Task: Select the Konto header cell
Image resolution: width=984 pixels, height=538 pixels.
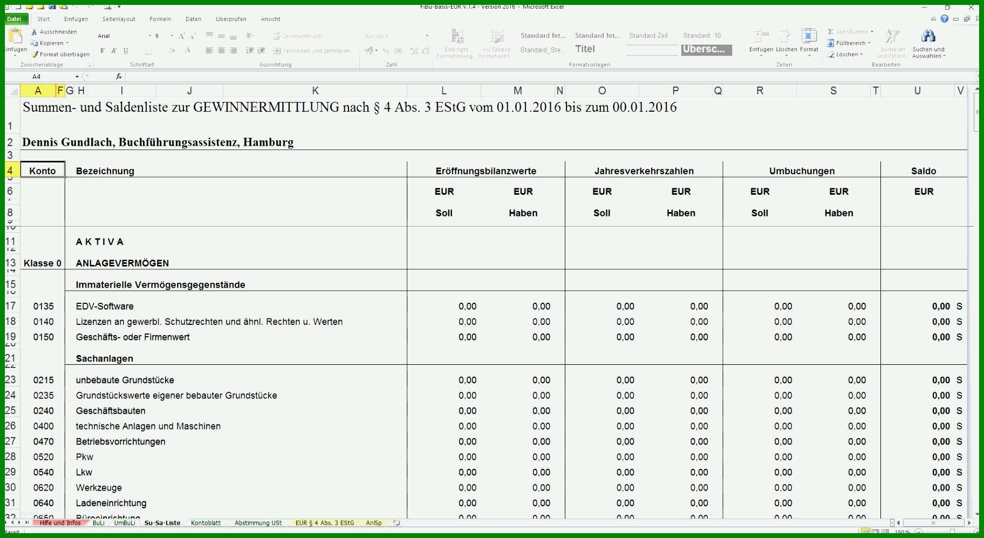Action: tap(43, 171)
